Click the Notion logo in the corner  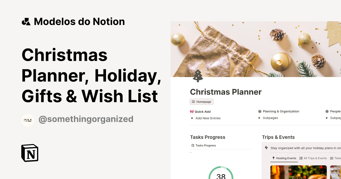point(29,153)
